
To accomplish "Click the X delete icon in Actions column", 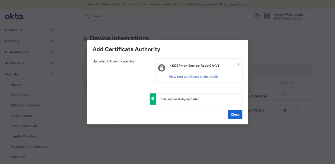I will 297,110.
